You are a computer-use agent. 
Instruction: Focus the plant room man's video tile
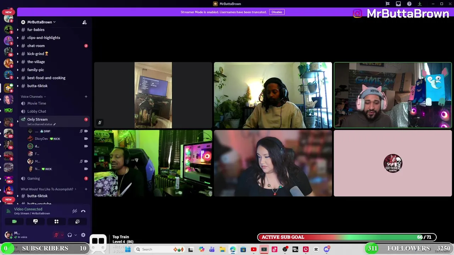pos(273,95)
